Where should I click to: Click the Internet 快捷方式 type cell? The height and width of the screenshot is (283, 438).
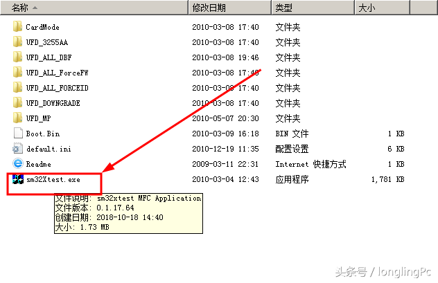(x=310, y=164)
